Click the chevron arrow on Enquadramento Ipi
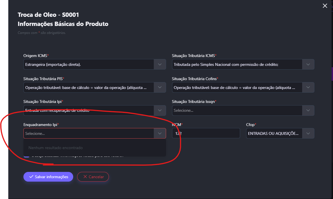The image size is (333, 199). (160, 133)
